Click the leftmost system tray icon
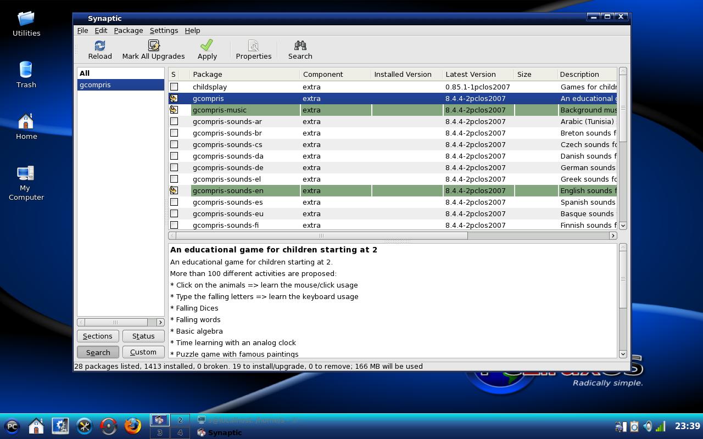 tap(620, 426)
